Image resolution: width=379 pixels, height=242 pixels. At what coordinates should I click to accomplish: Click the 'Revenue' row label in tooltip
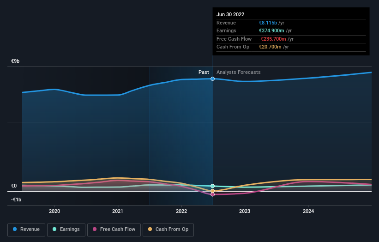226,23
